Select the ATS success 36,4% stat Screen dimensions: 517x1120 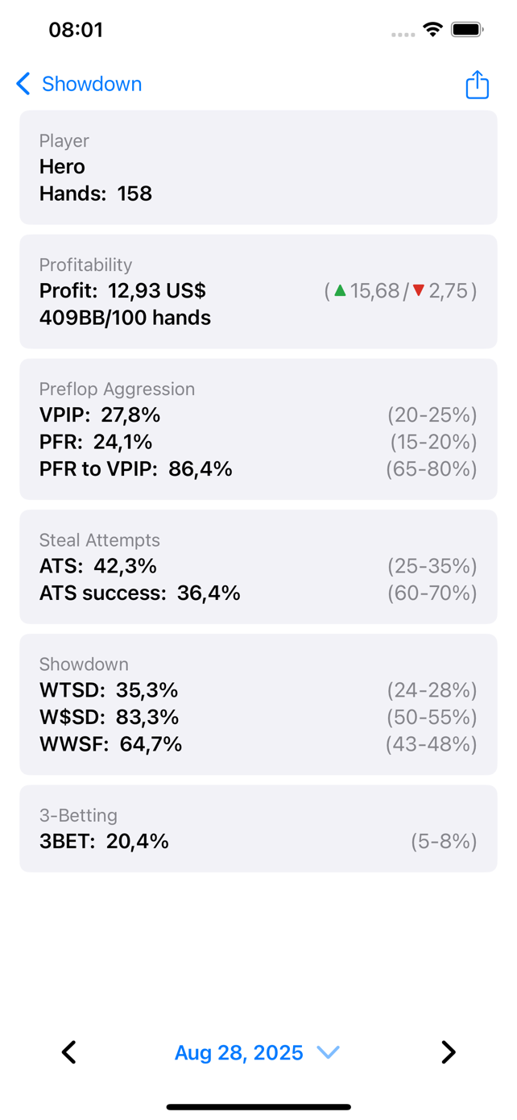tap(139, 593)
